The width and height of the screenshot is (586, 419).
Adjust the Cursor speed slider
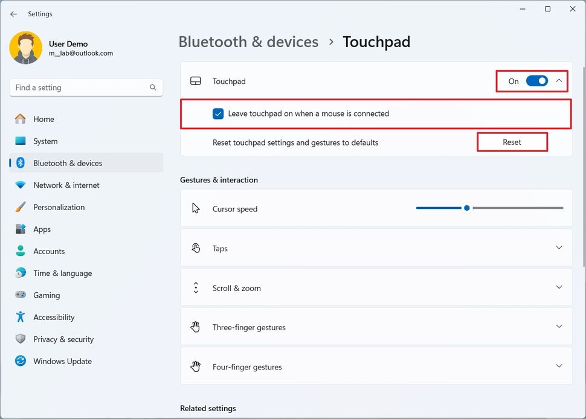[x=466, y=208]
